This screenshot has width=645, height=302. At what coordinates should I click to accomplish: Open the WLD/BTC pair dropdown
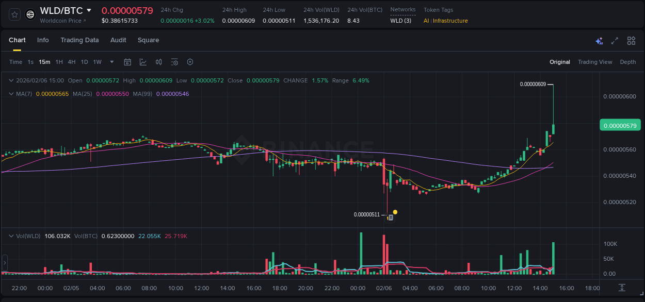pyautogui.click(x=88, y=10)
